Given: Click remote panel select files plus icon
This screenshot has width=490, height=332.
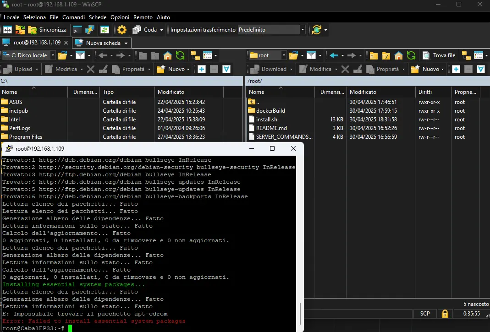Looking at the screenshot, I should (x=456, y=69).
